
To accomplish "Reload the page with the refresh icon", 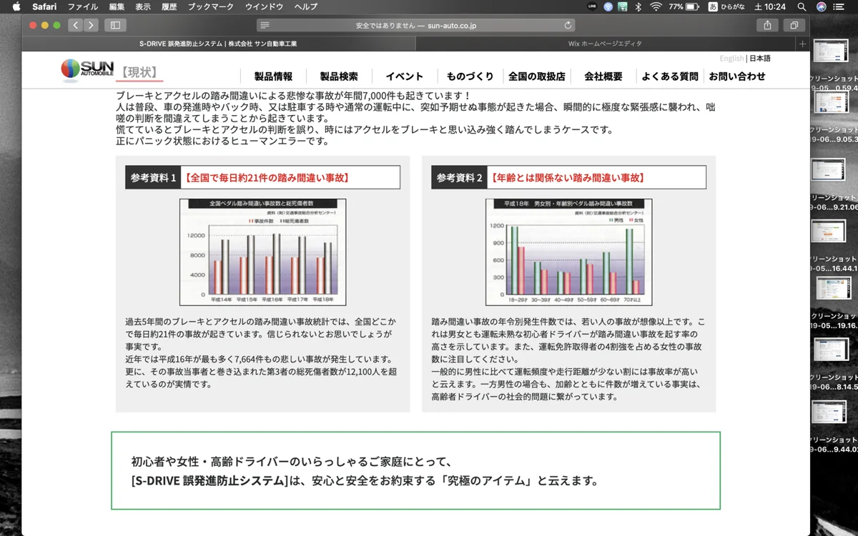I will click(x=568, y=25).
